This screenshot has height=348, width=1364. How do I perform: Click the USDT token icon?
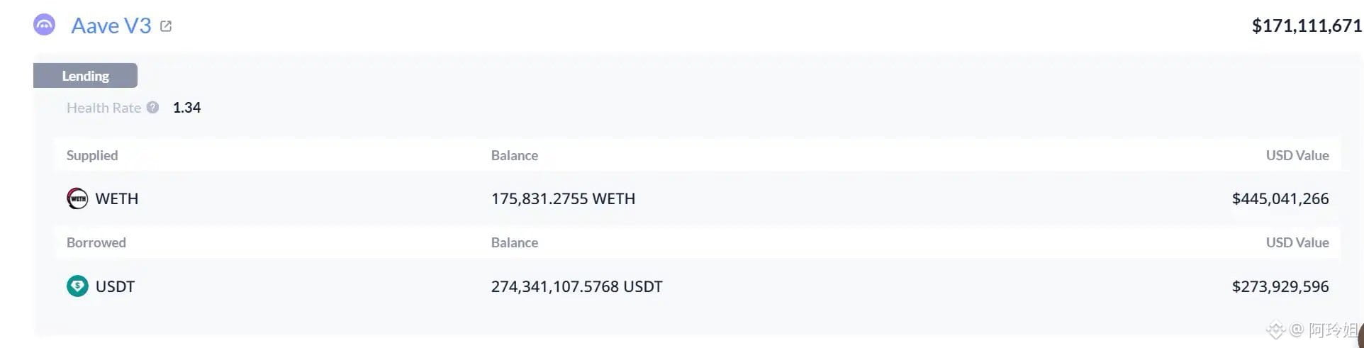point(77,286)
